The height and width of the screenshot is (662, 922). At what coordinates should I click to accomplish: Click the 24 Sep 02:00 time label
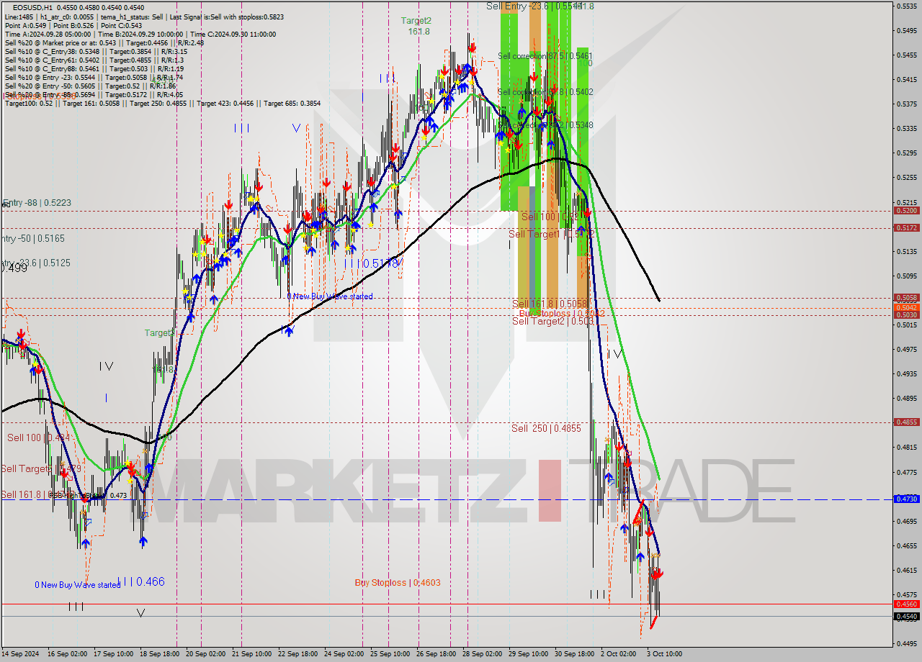point(344,654)
